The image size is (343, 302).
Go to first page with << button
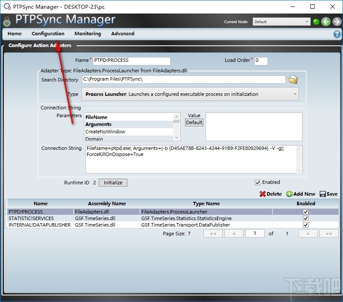213,234
